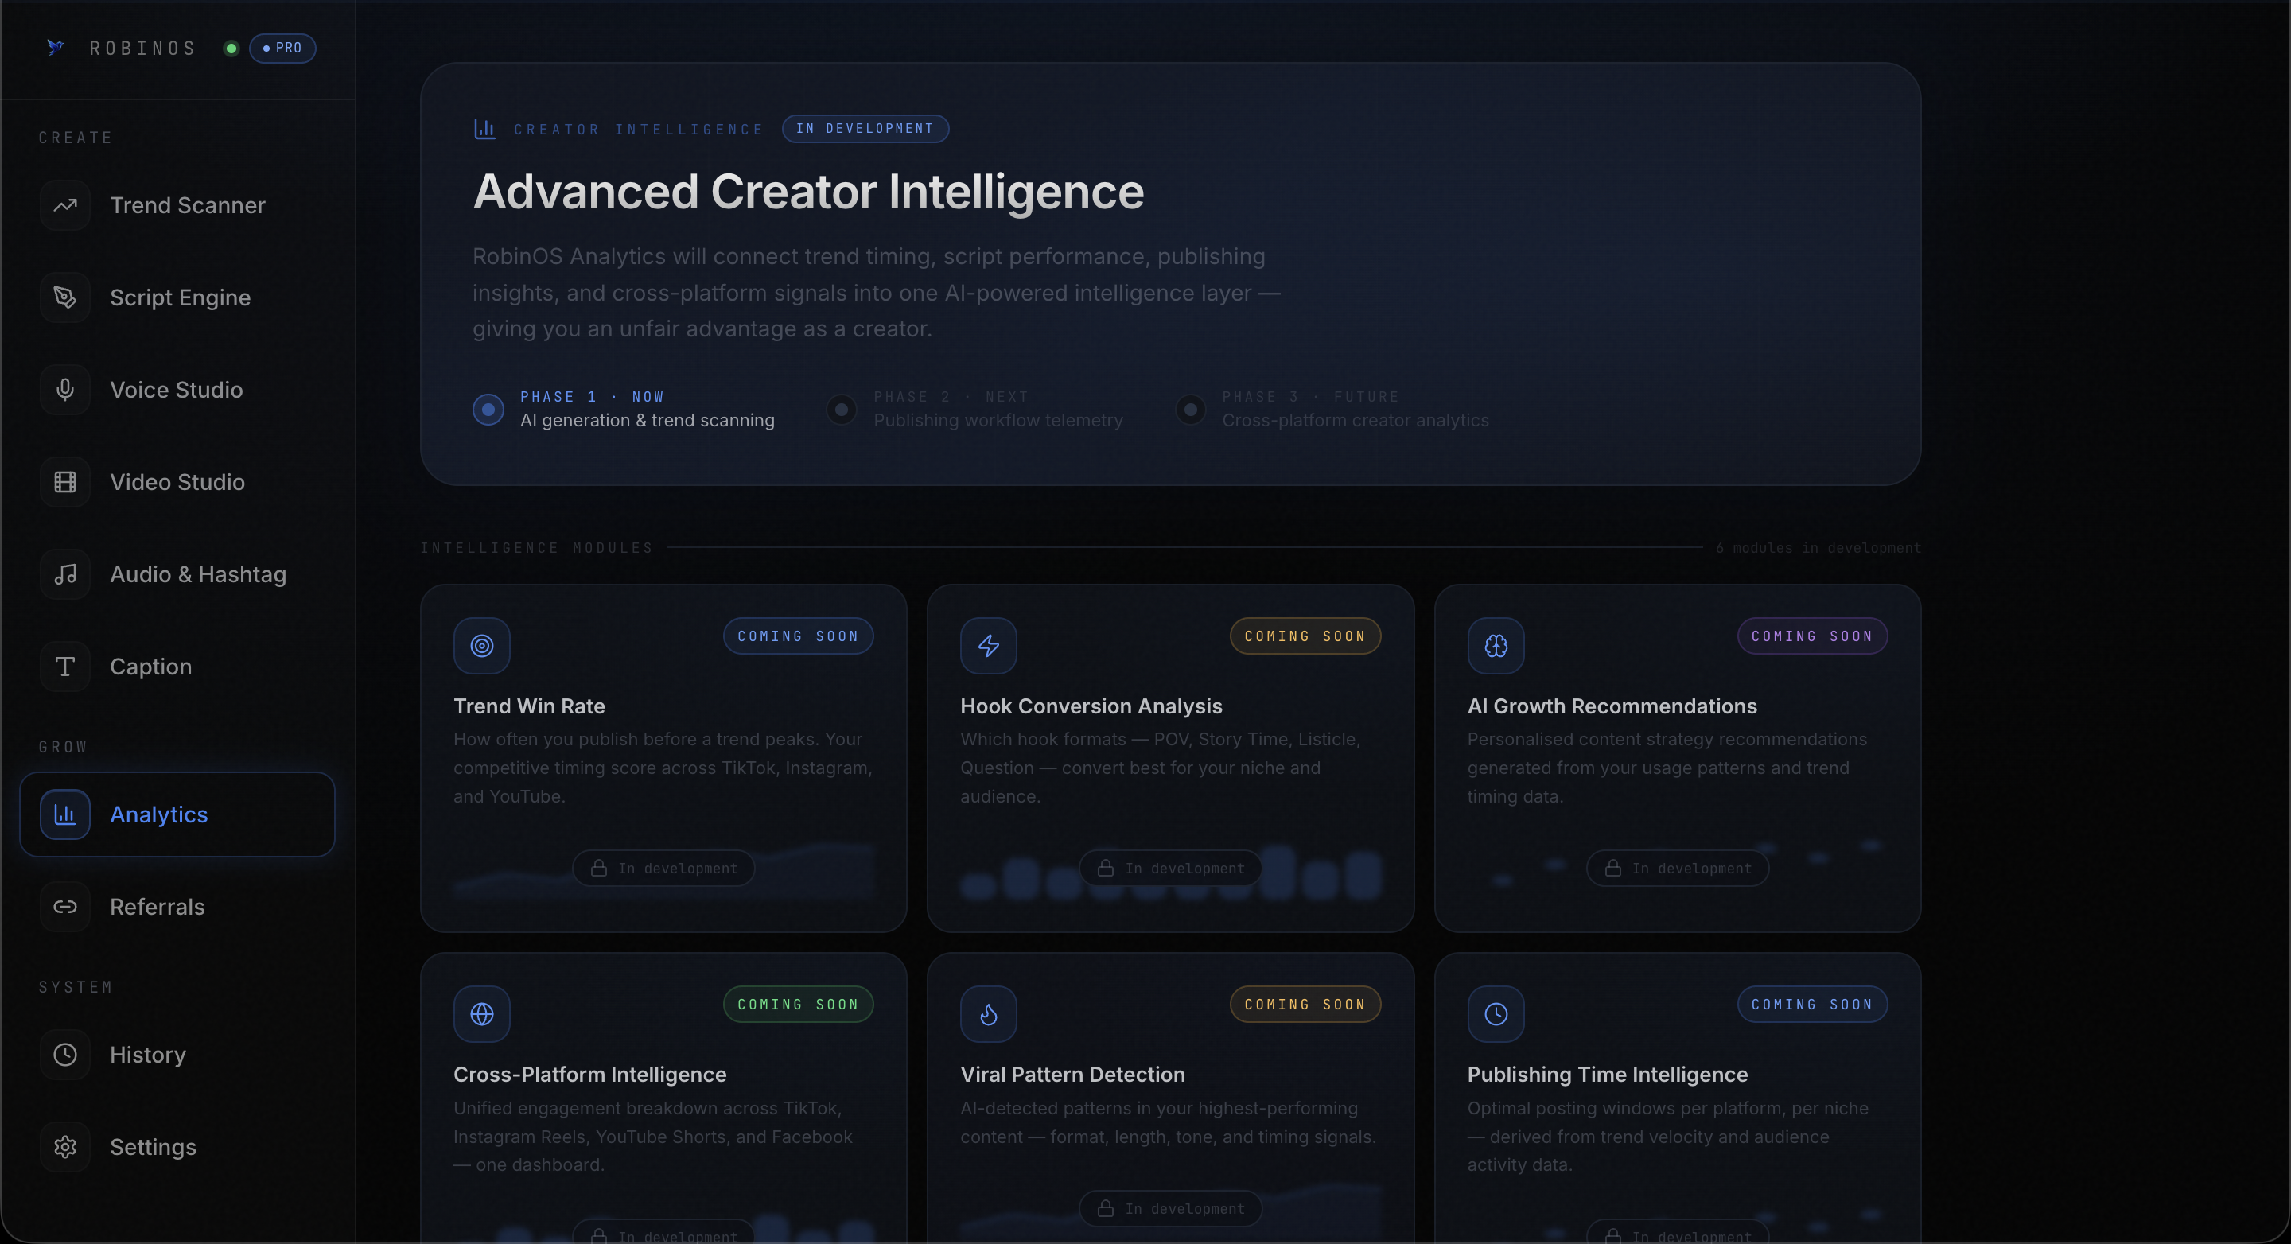Click the History clock icon in sidebar
Viewport: 2291px width, 1244px height.
point(65,1055)
